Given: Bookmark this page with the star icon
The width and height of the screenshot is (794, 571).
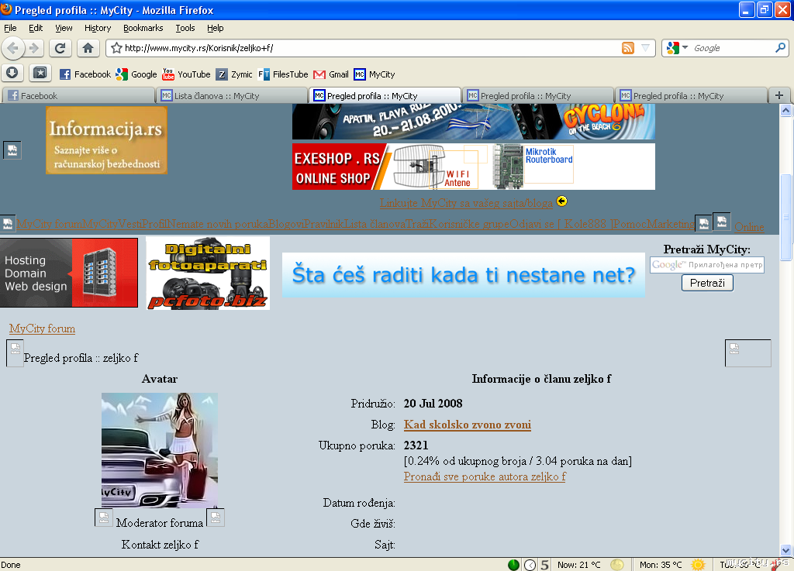Looking at the screenshot, I should 116,48.
